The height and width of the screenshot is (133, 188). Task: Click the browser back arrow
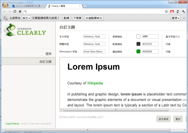[x=4, y=11]
